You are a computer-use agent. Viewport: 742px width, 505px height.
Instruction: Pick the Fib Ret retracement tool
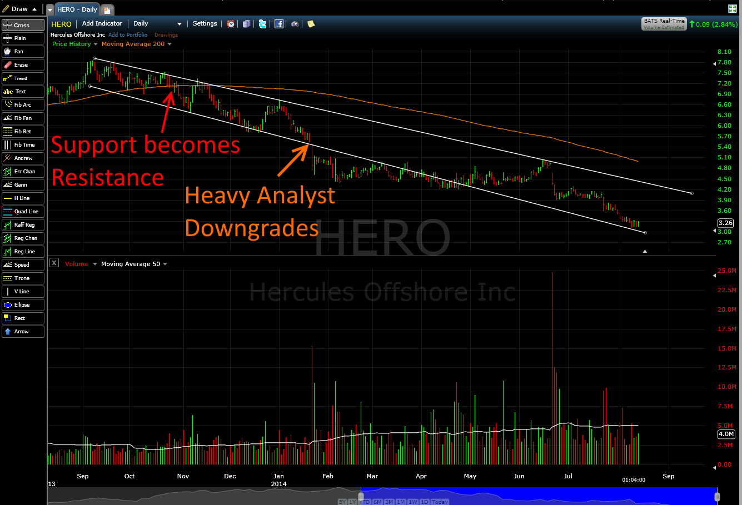point(23,132)
